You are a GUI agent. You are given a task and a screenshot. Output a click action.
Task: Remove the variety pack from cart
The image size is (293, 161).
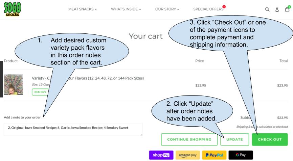click(x=39, y=92)
